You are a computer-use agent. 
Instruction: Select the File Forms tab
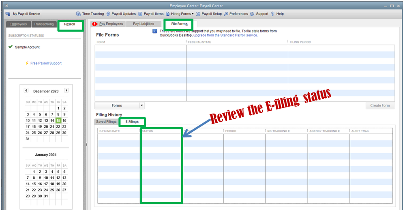(179, 24)
